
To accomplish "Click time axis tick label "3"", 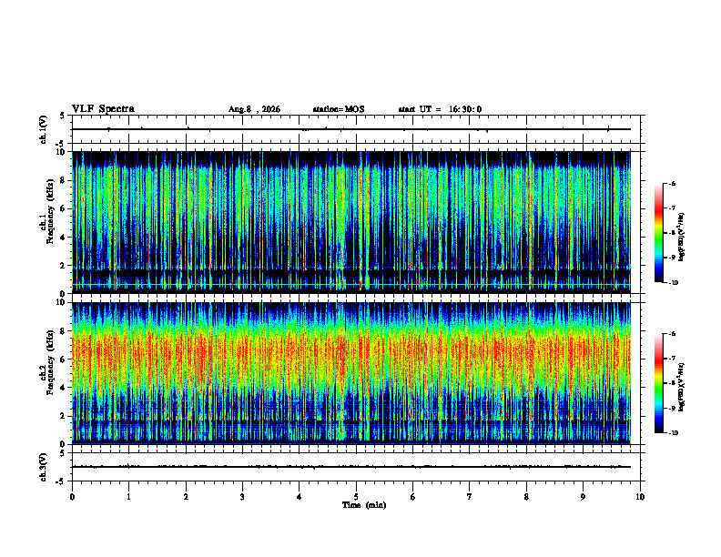I will click(x=242, y=497).
